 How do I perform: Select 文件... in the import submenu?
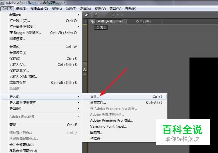124,96
